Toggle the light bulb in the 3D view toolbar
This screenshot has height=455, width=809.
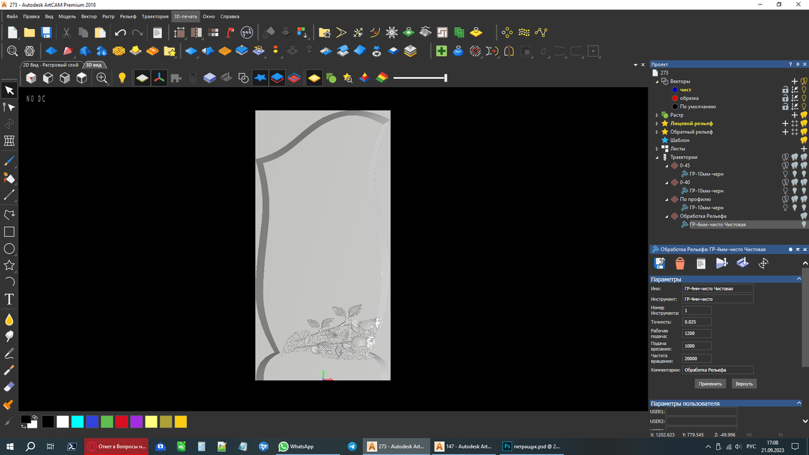pyautogui.click(x=122, y=78)
